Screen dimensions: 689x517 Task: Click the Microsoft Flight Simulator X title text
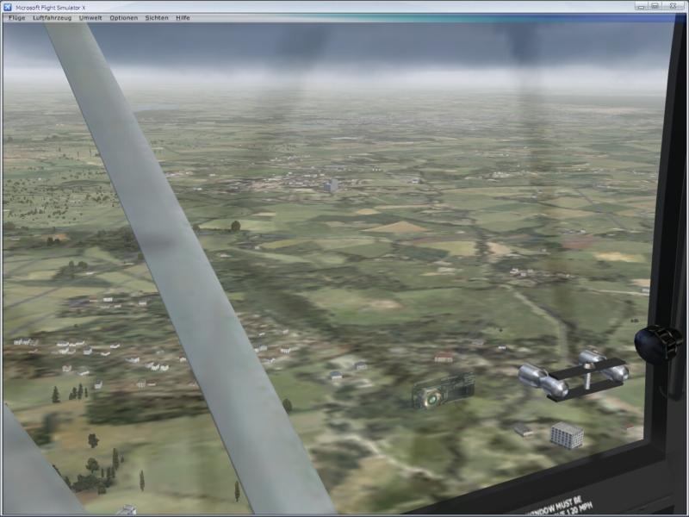click(53, 6)
